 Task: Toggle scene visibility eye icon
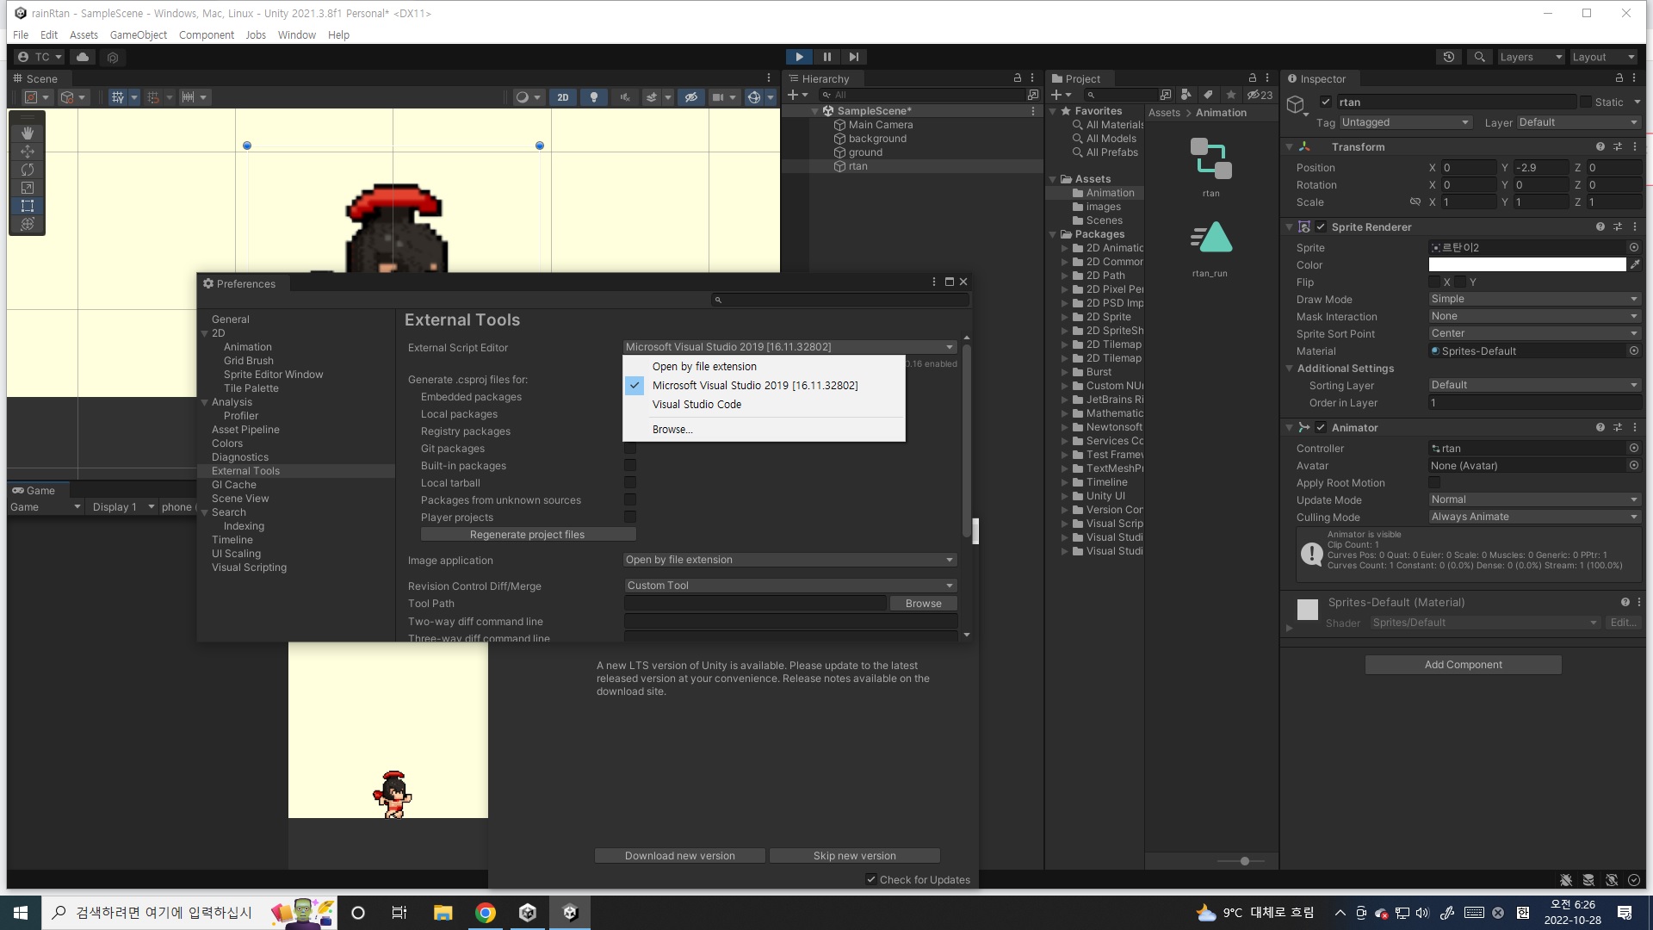(x=690, y=97)
